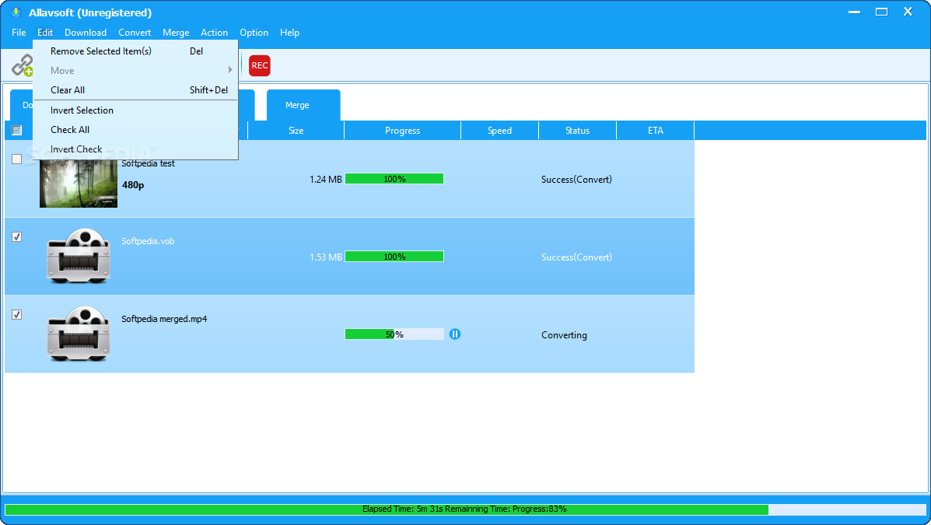Uncheck the Softpedia.vob checkbox
The width and height of the screenshot is (931, 525).
tap(16, 236)
